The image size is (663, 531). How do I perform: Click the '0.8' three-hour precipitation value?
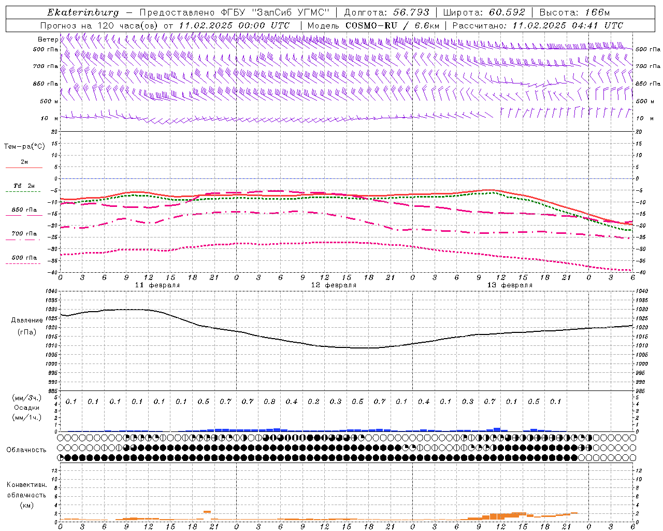[x=269, y=401]
